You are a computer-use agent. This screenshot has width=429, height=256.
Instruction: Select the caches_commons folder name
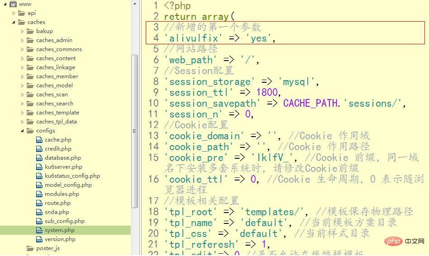click(59, 49)
